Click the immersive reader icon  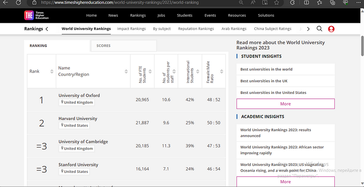(265, 2)
